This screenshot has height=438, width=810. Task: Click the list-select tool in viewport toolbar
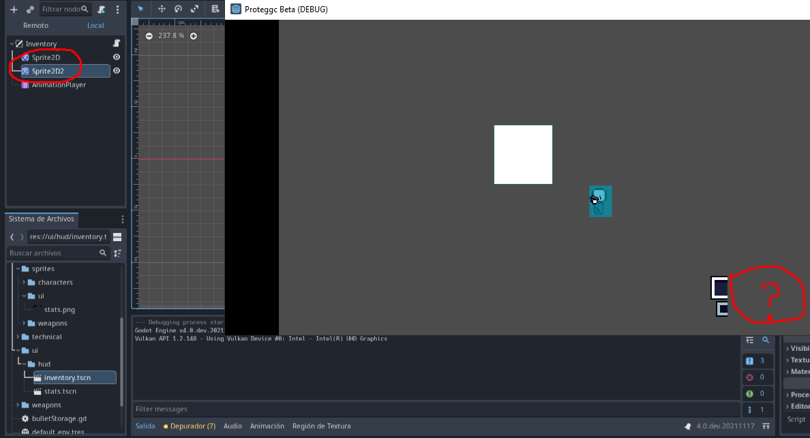tap(215, 9)
